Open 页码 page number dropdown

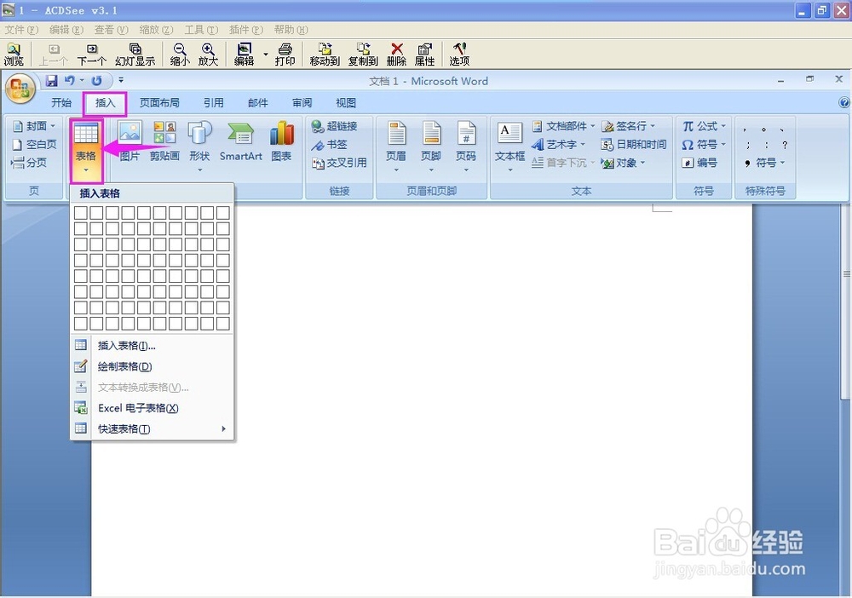tap(466, 147)
